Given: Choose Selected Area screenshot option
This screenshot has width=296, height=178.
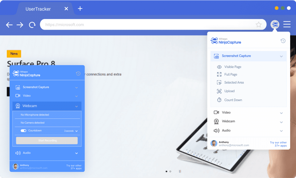Looking at the screenshot, I should 234,82.
